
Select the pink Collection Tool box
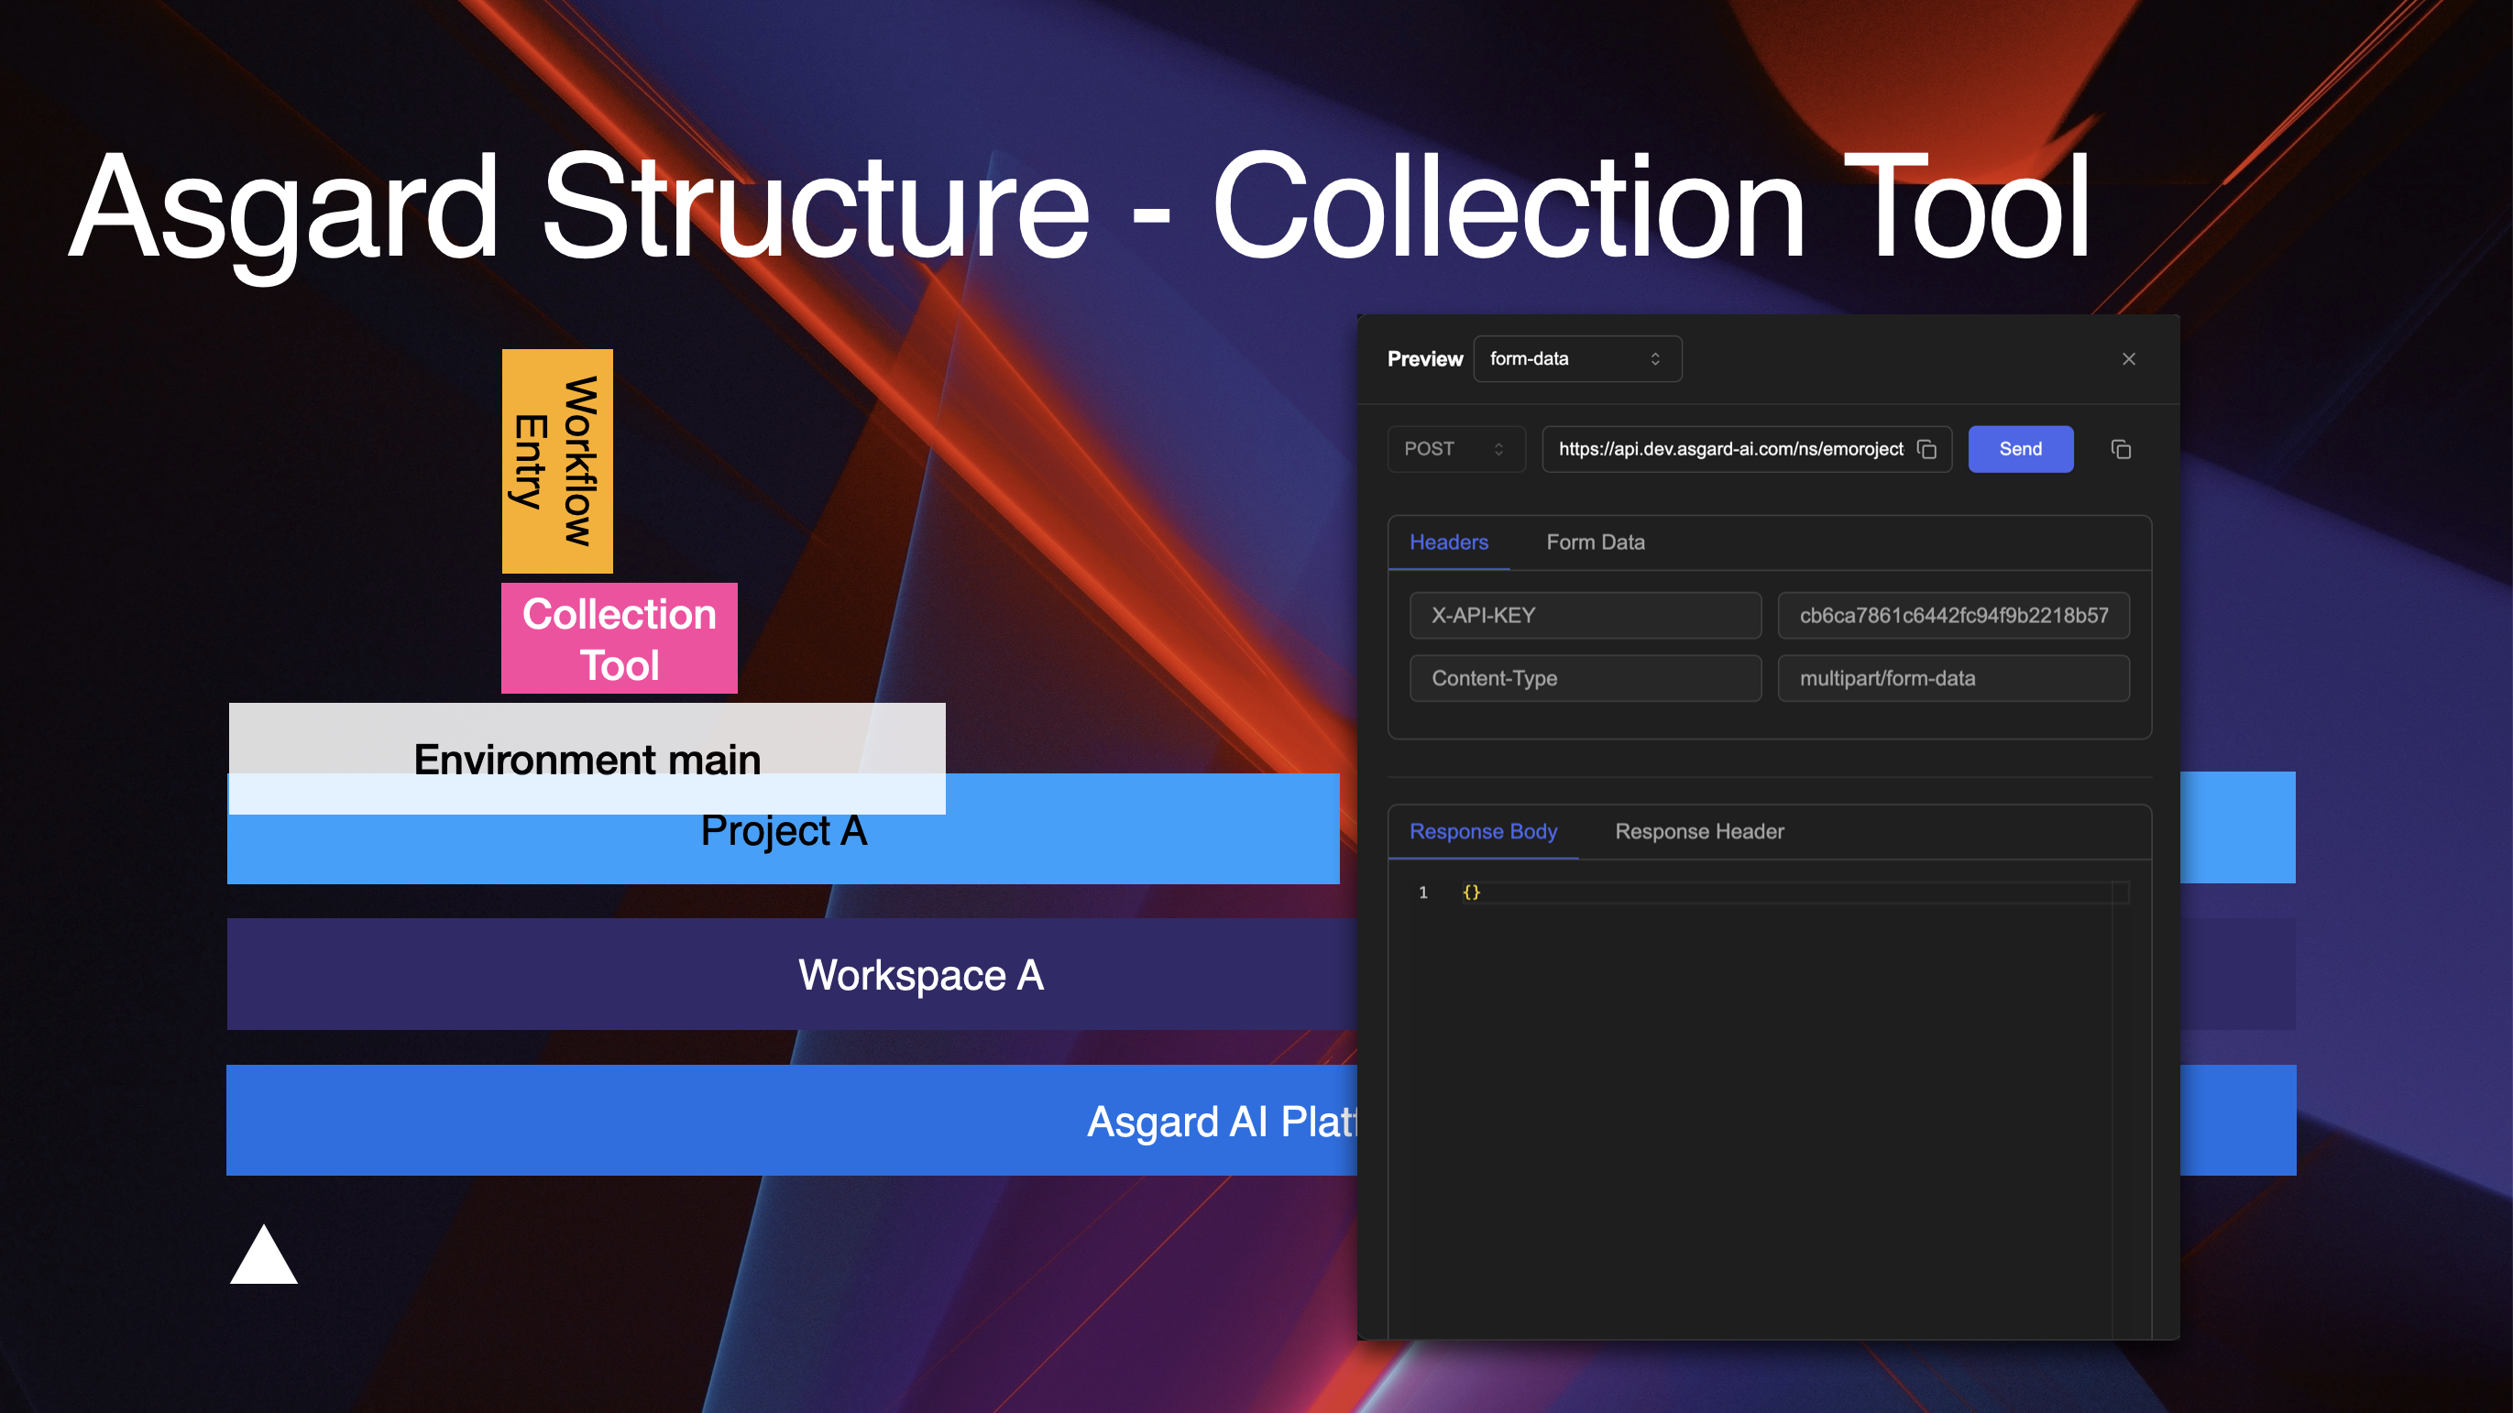(x=619, y=639)
